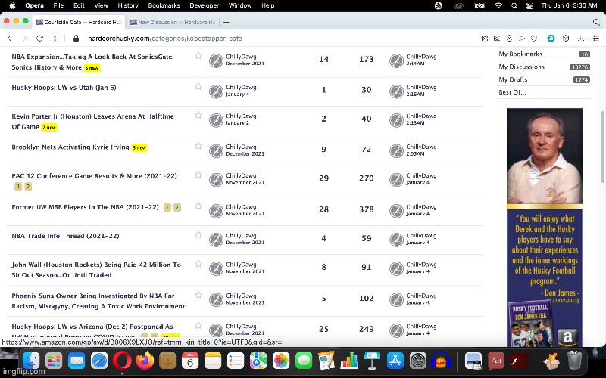Jump to page 2 of PAC 12 Conference thread
The width and height of the screenshot is (606, 378).
point(28,186)
